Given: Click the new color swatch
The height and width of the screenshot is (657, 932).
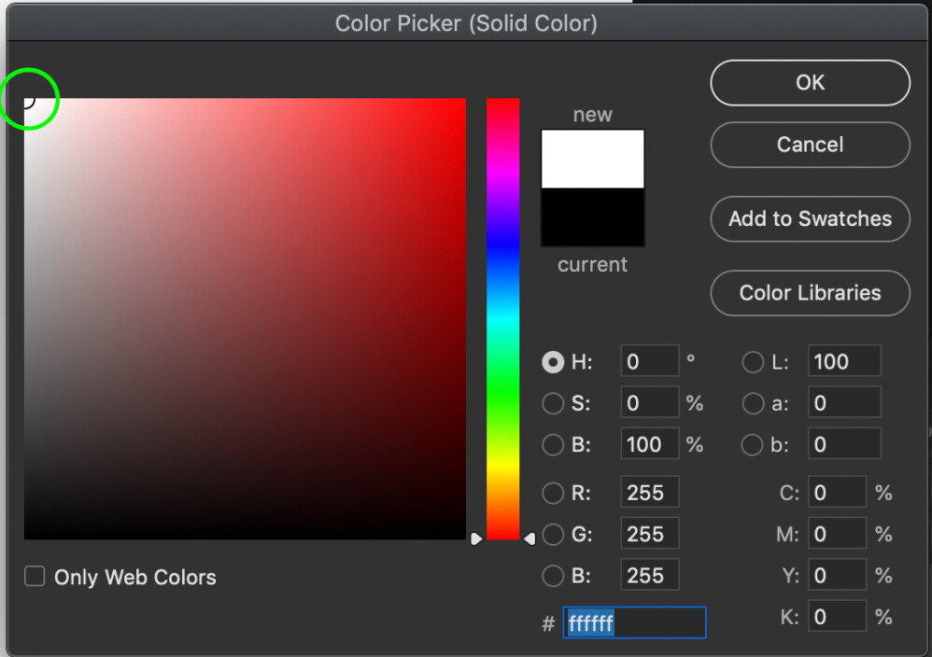Looking at the screenshot, I should (x=592, y=159).
